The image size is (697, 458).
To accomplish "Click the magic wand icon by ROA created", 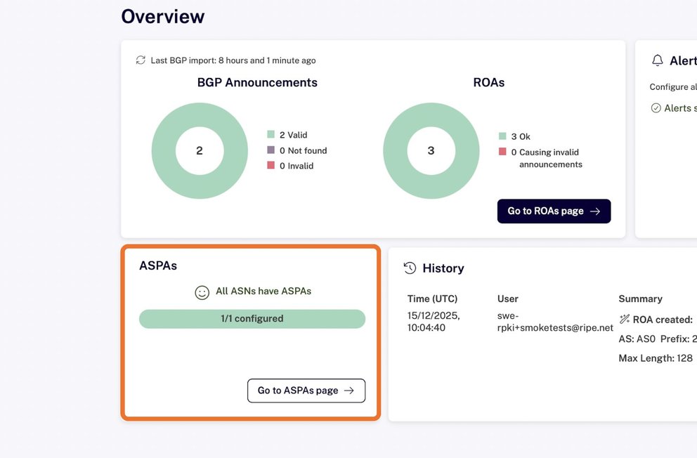I will (x=624, y=320).
